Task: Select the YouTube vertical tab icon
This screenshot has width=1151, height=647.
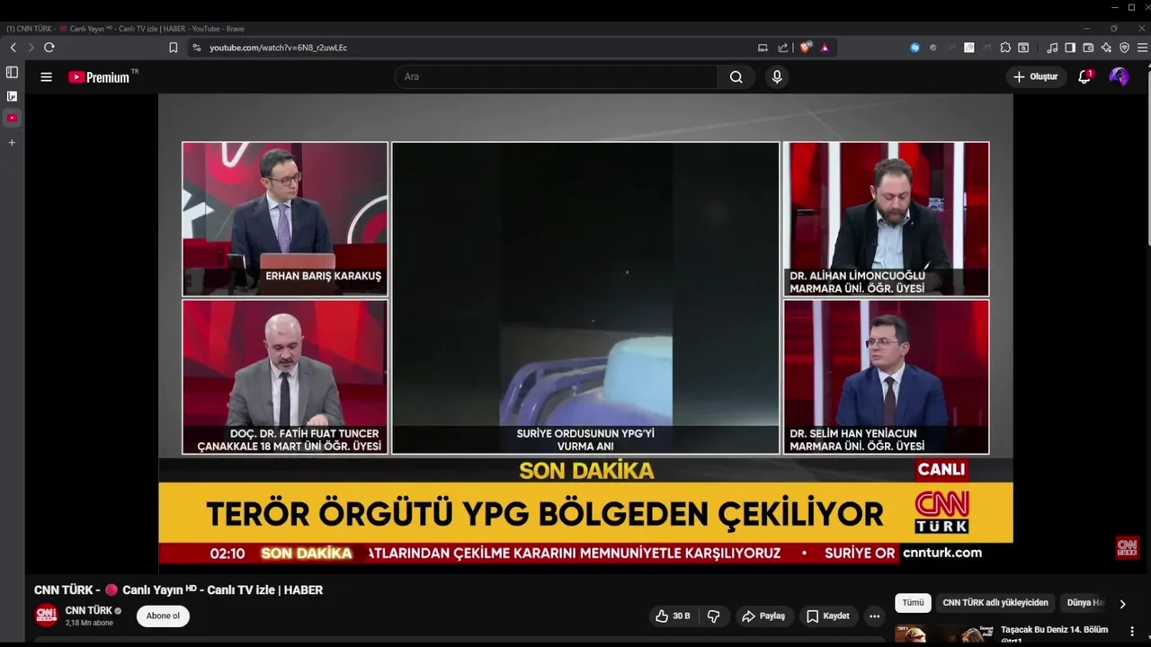Action: (12, 118)
